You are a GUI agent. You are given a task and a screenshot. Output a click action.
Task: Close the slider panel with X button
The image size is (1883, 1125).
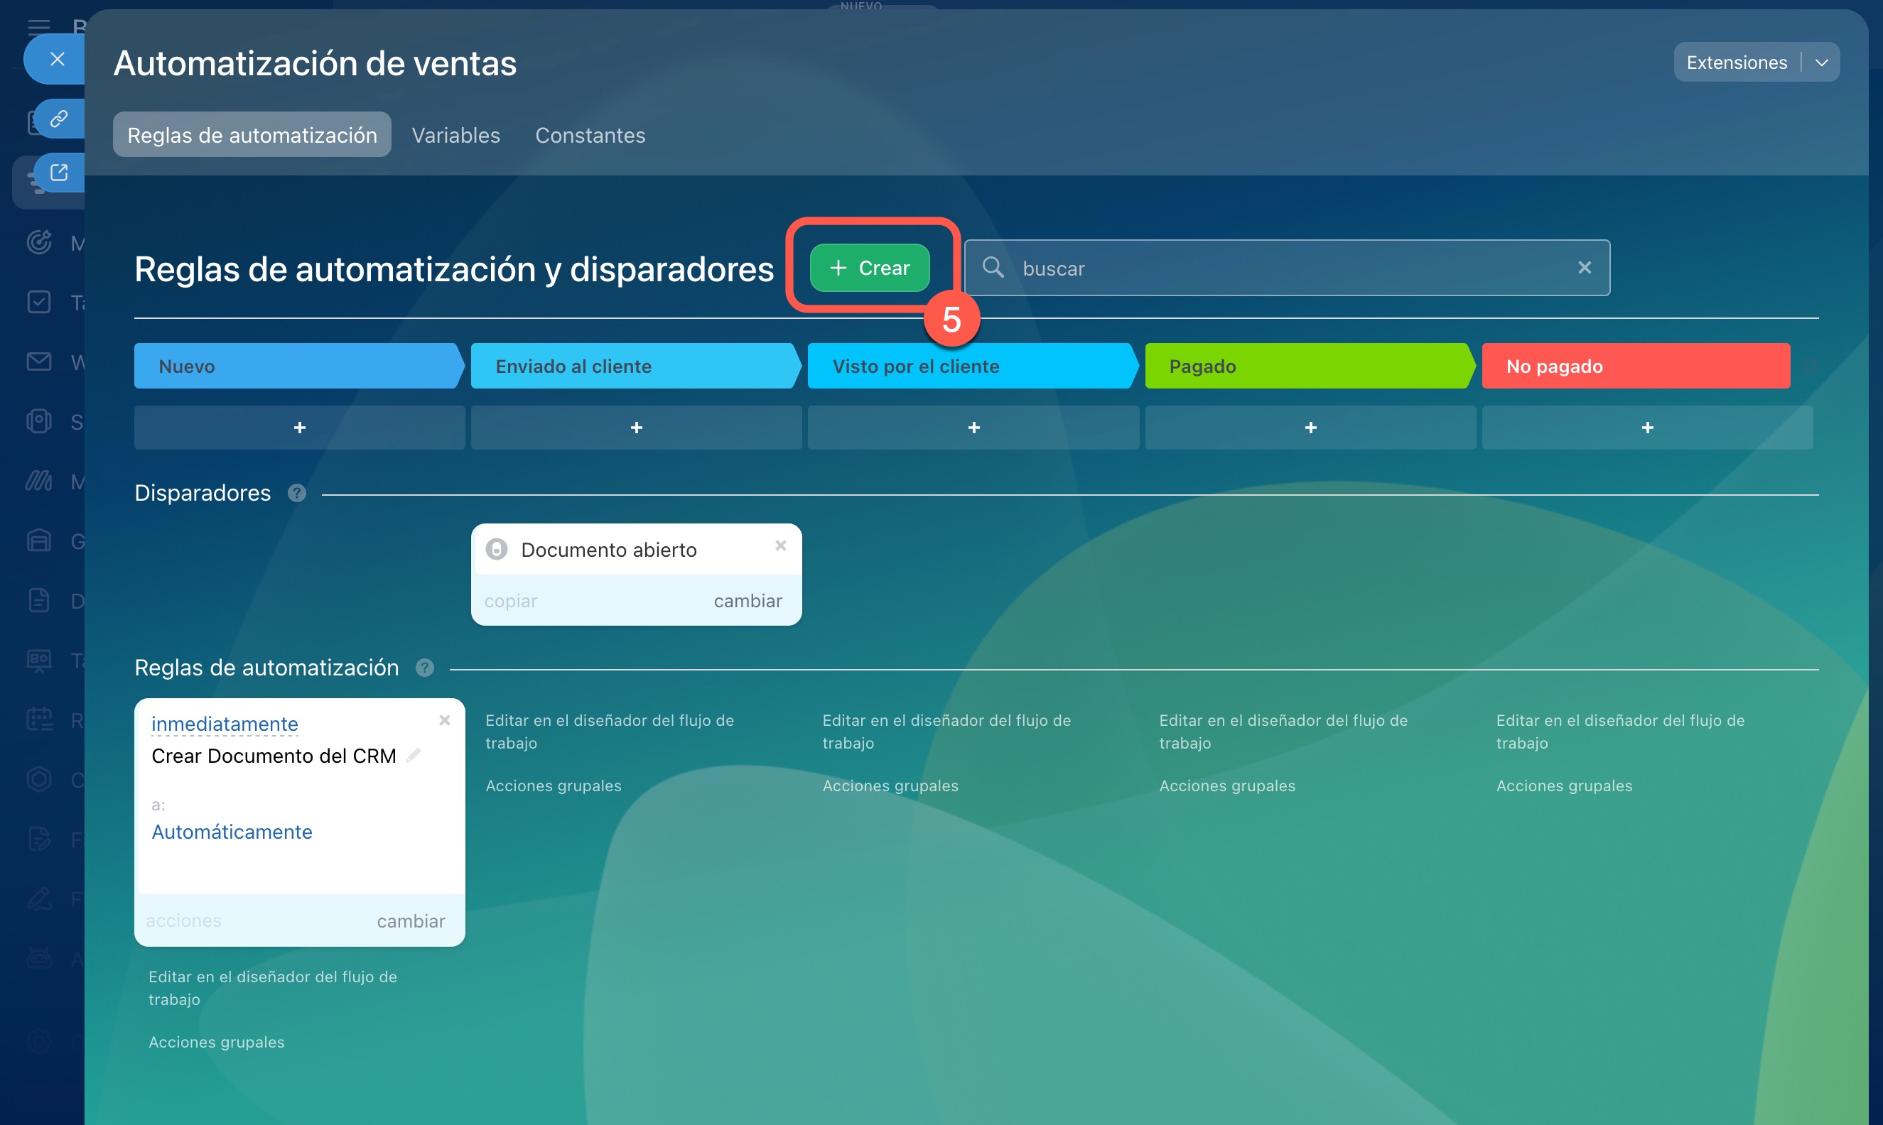57,59
